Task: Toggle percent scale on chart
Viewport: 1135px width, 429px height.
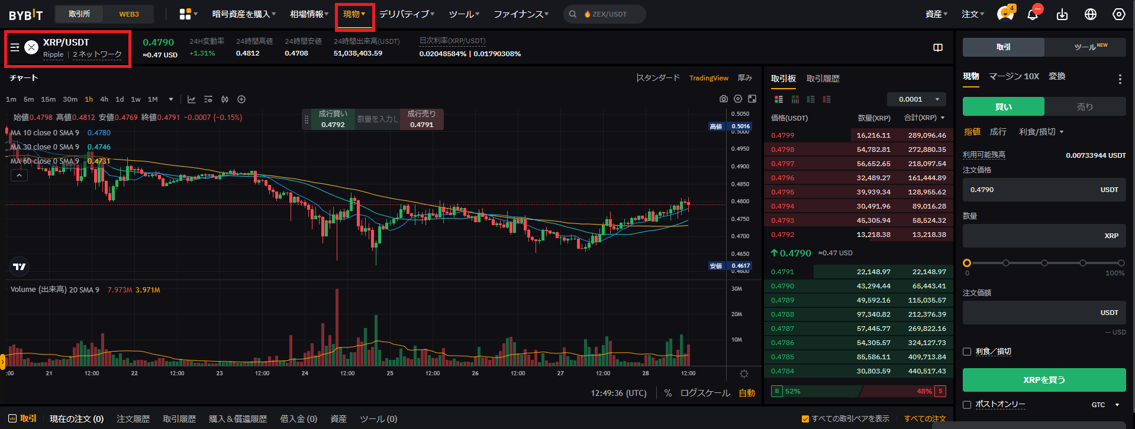Action: tap(668, 393)
